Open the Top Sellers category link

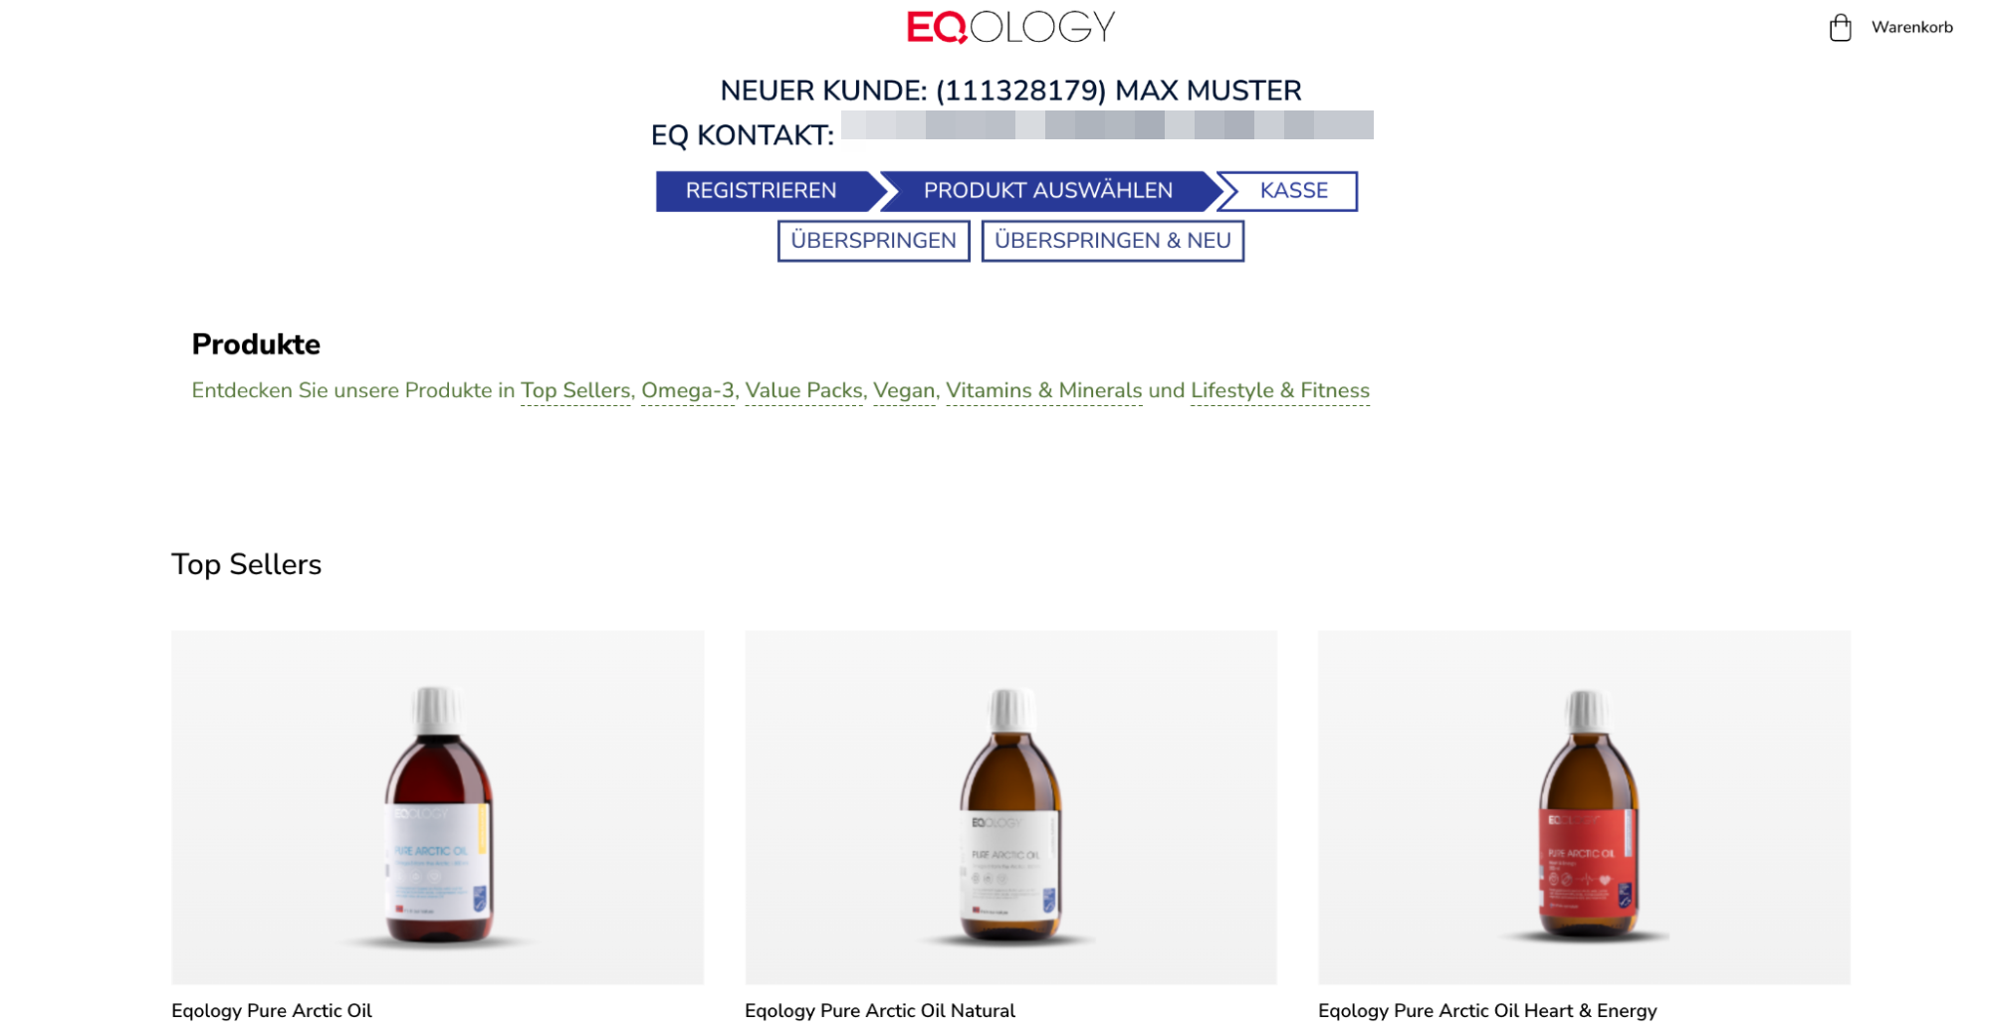pos(575,391)
